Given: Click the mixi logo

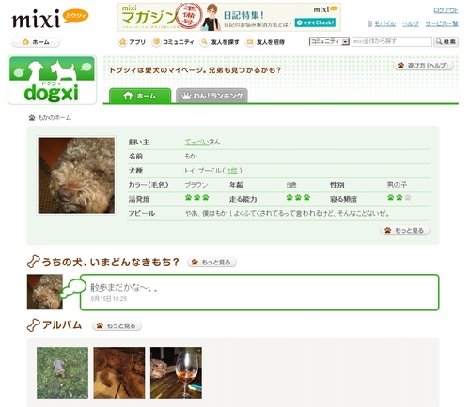Looking at the screenshot, I should [x=50, y=19].
